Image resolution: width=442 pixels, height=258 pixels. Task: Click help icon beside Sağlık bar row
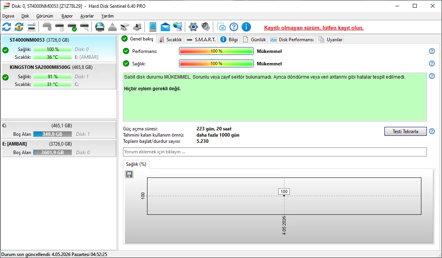431,63
